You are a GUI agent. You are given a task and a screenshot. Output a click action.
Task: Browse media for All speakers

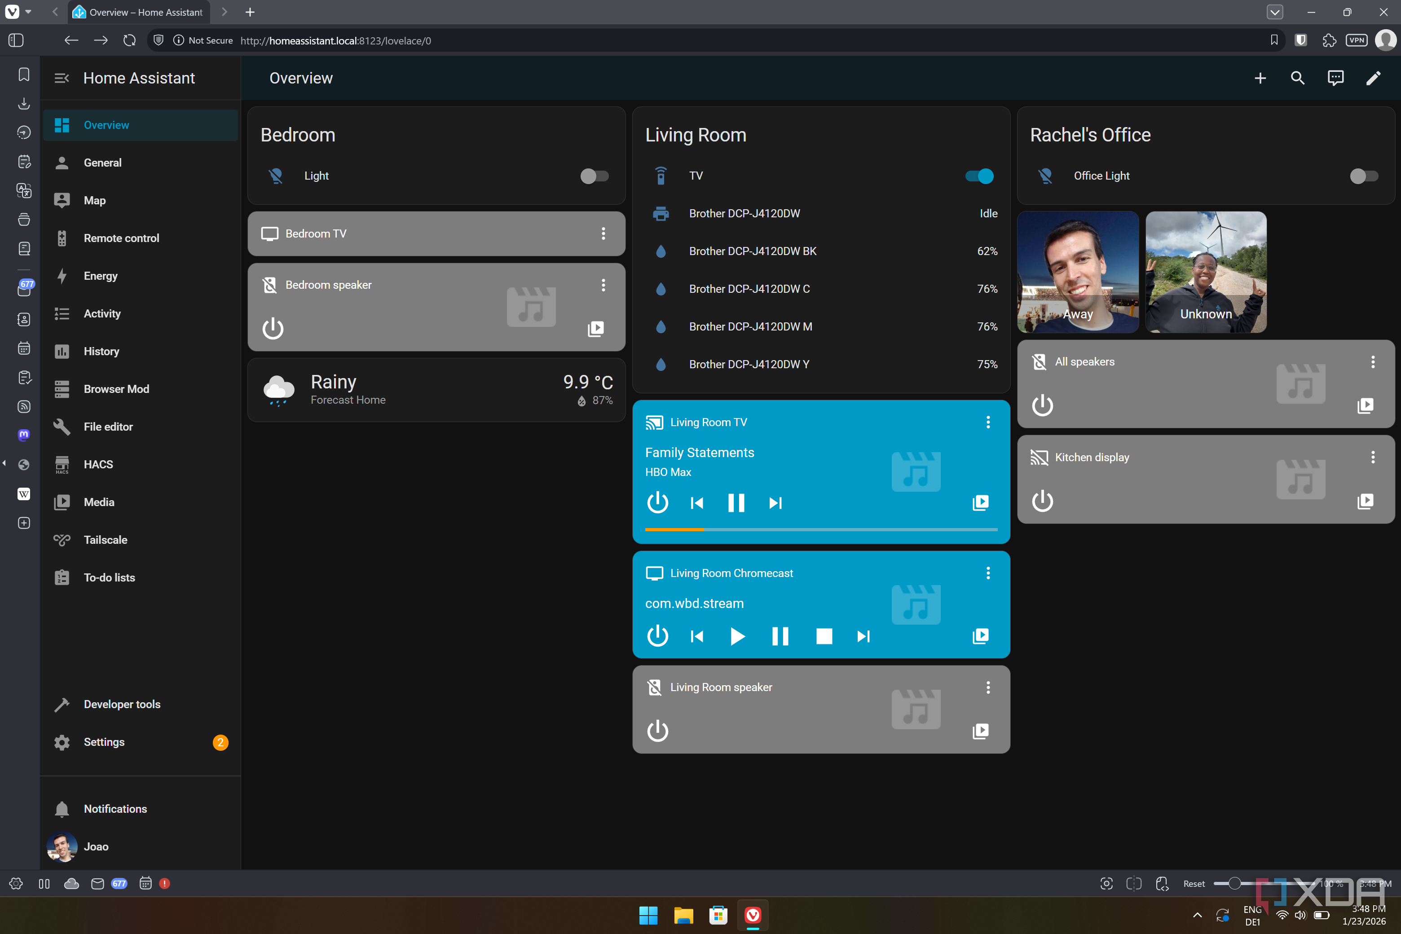point(1365,405)
